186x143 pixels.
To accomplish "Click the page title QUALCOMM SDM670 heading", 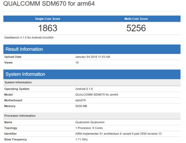I will 49,4.
